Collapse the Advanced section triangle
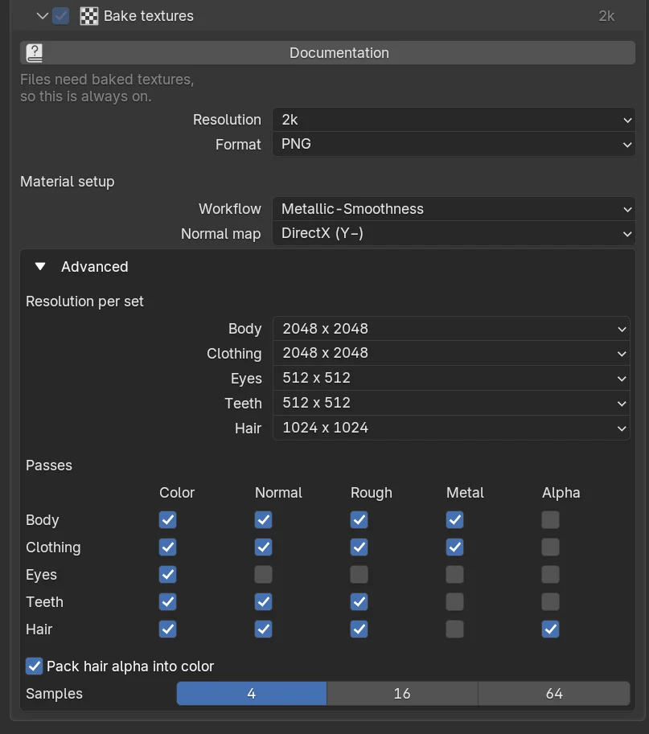This screenshot has height=734, width=649. pyautogui.click(x=40, y=266)
